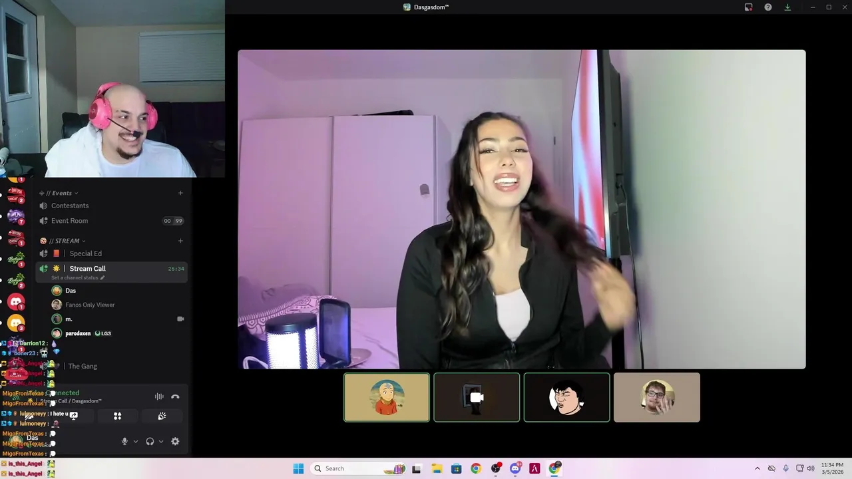Screen dimensions: 852x479
Task: Open Microsoft Store from taskbar
Action: pos(456,468)
